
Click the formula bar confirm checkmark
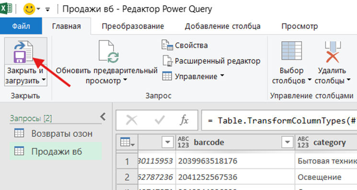(x=160, y=120)
